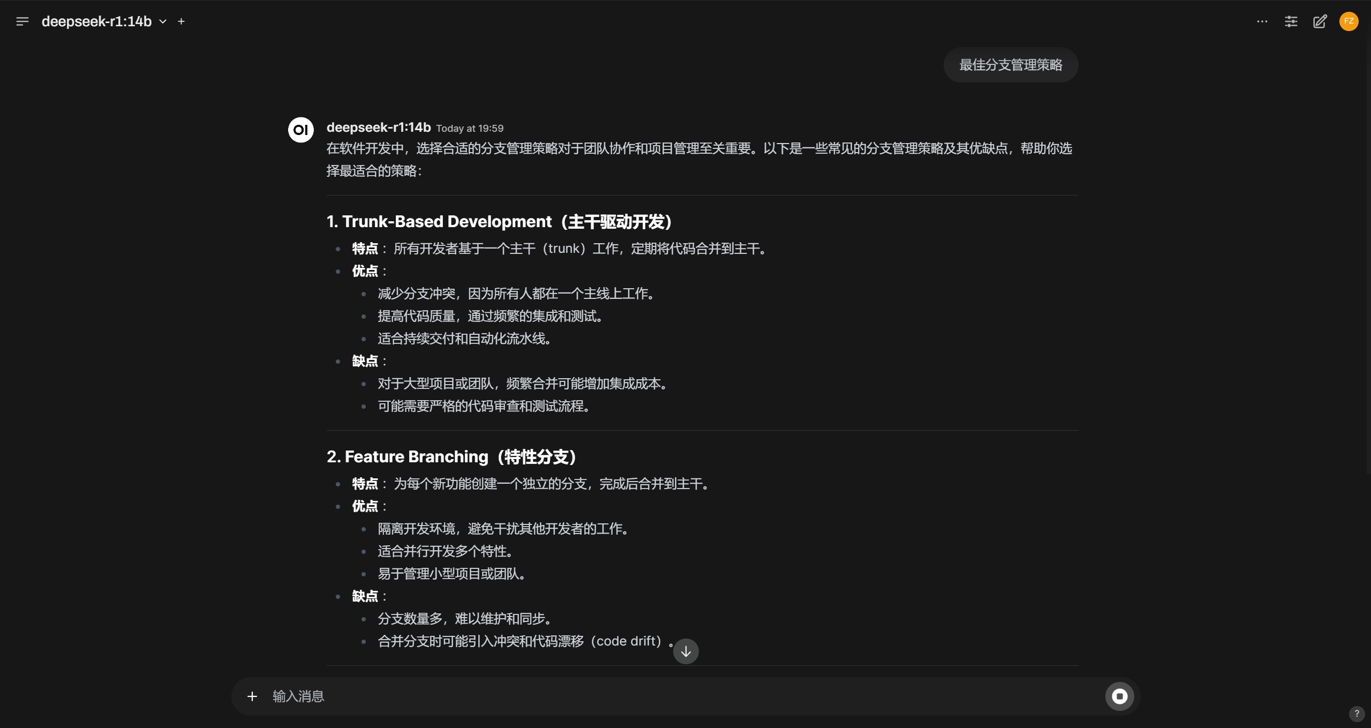This screenshot has height=728, width=1371.
Task: Open the account menu via the FZ avatar
Action: [x=1349, y=21]
